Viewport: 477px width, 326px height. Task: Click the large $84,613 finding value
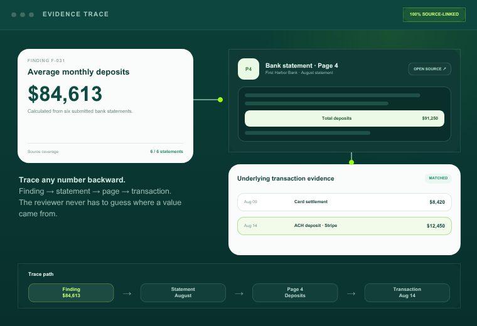pyautogui.click(x=65, y=93)
